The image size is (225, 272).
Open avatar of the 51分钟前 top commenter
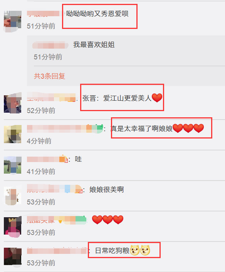coord(13,21)
